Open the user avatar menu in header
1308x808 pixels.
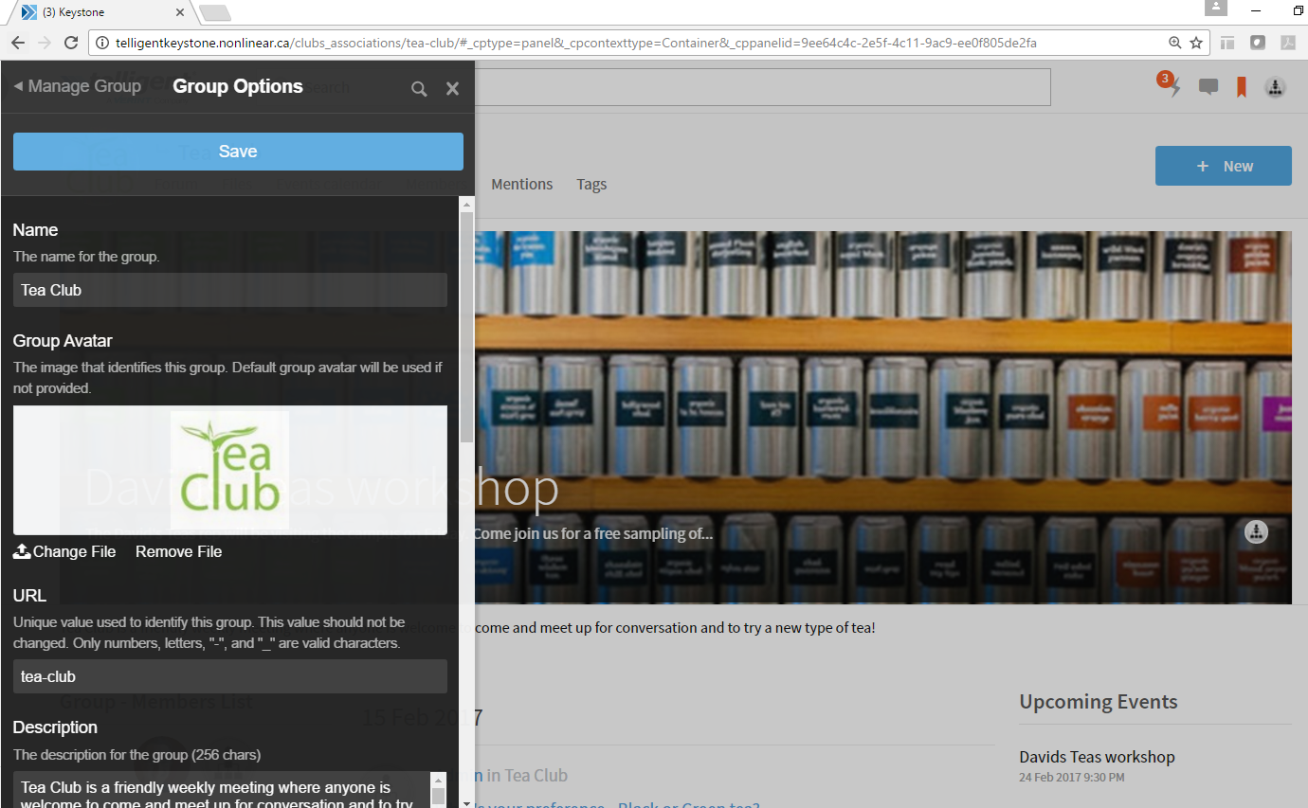click(1275, 87)
